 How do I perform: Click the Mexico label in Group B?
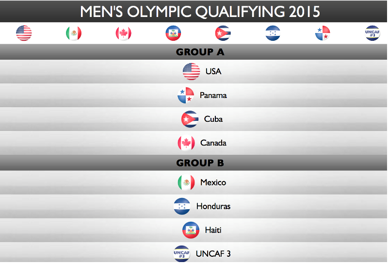[x=213, y=182]
